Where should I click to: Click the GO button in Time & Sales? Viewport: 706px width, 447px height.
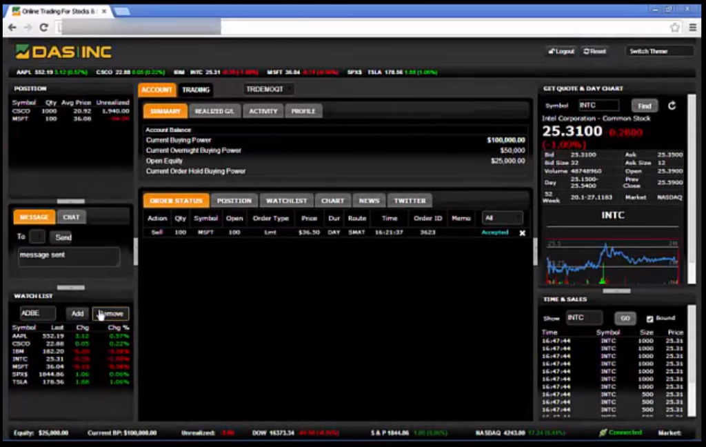[625, 318]
